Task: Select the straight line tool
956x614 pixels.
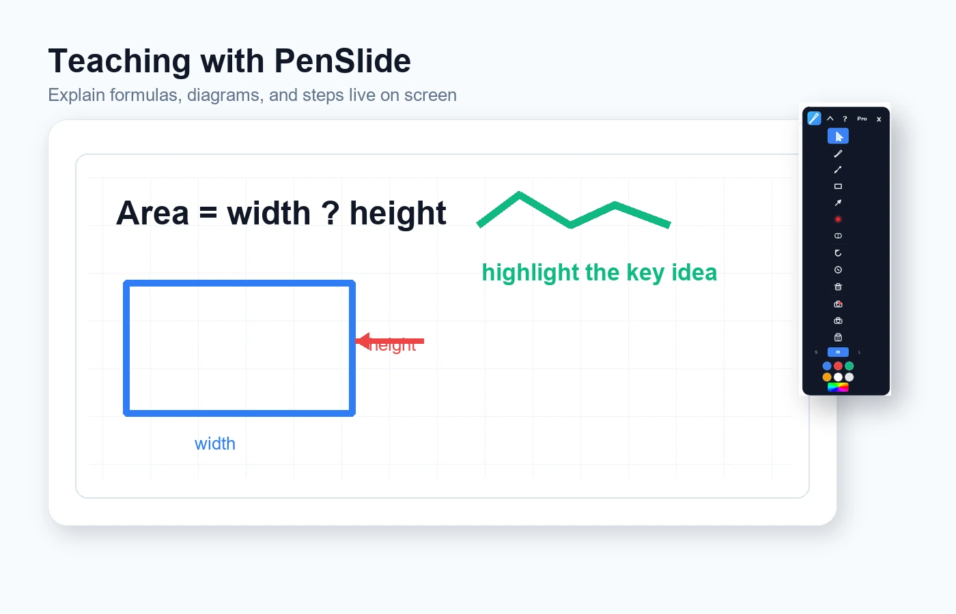Action: coord(838,170)
